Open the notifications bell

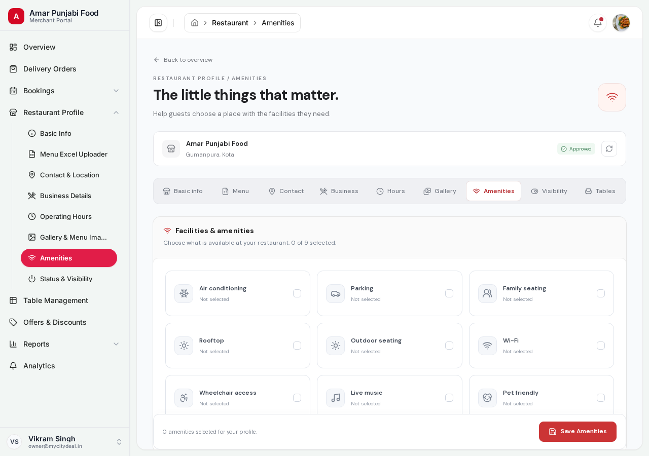point(598,23)
